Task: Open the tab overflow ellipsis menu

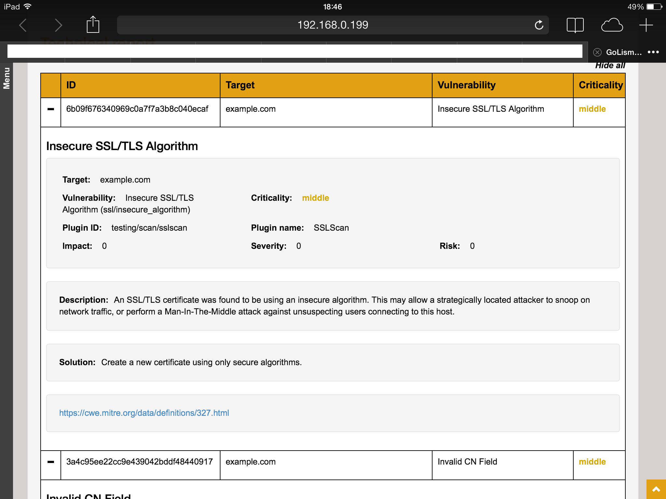Action: (x=653, y=52)
